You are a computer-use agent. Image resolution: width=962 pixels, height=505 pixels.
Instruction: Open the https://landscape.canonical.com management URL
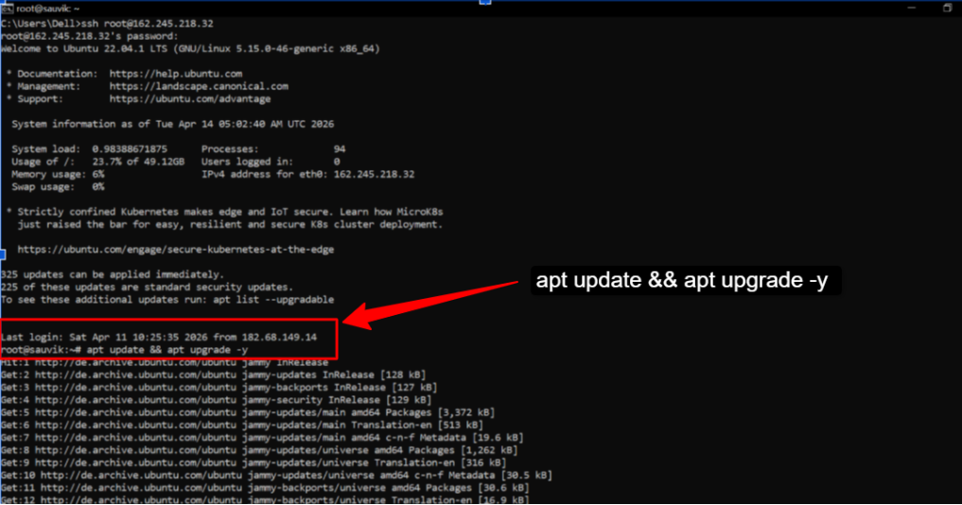click(x=199, y=86)
